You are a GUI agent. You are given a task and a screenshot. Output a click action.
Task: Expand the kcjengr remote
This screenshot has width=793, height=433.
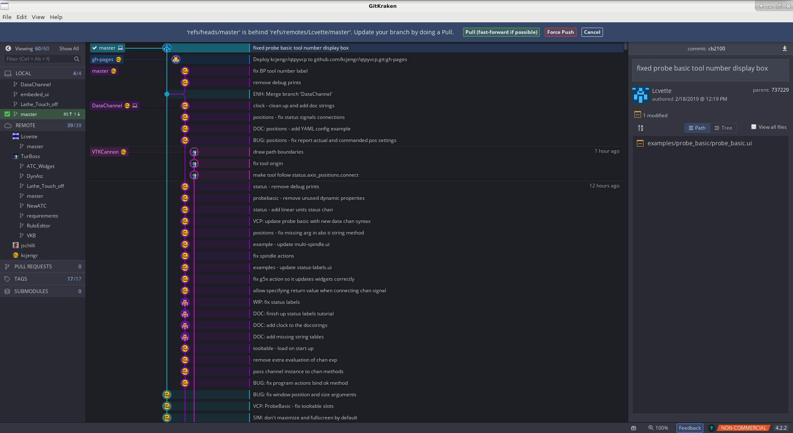pos(43,255)
